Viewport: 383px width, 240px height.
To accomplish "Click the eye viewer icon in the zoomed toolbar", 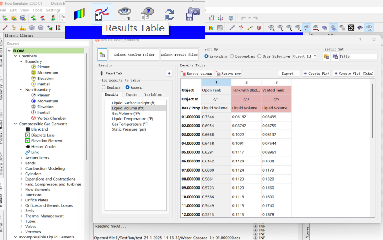I will coord(124,13).
